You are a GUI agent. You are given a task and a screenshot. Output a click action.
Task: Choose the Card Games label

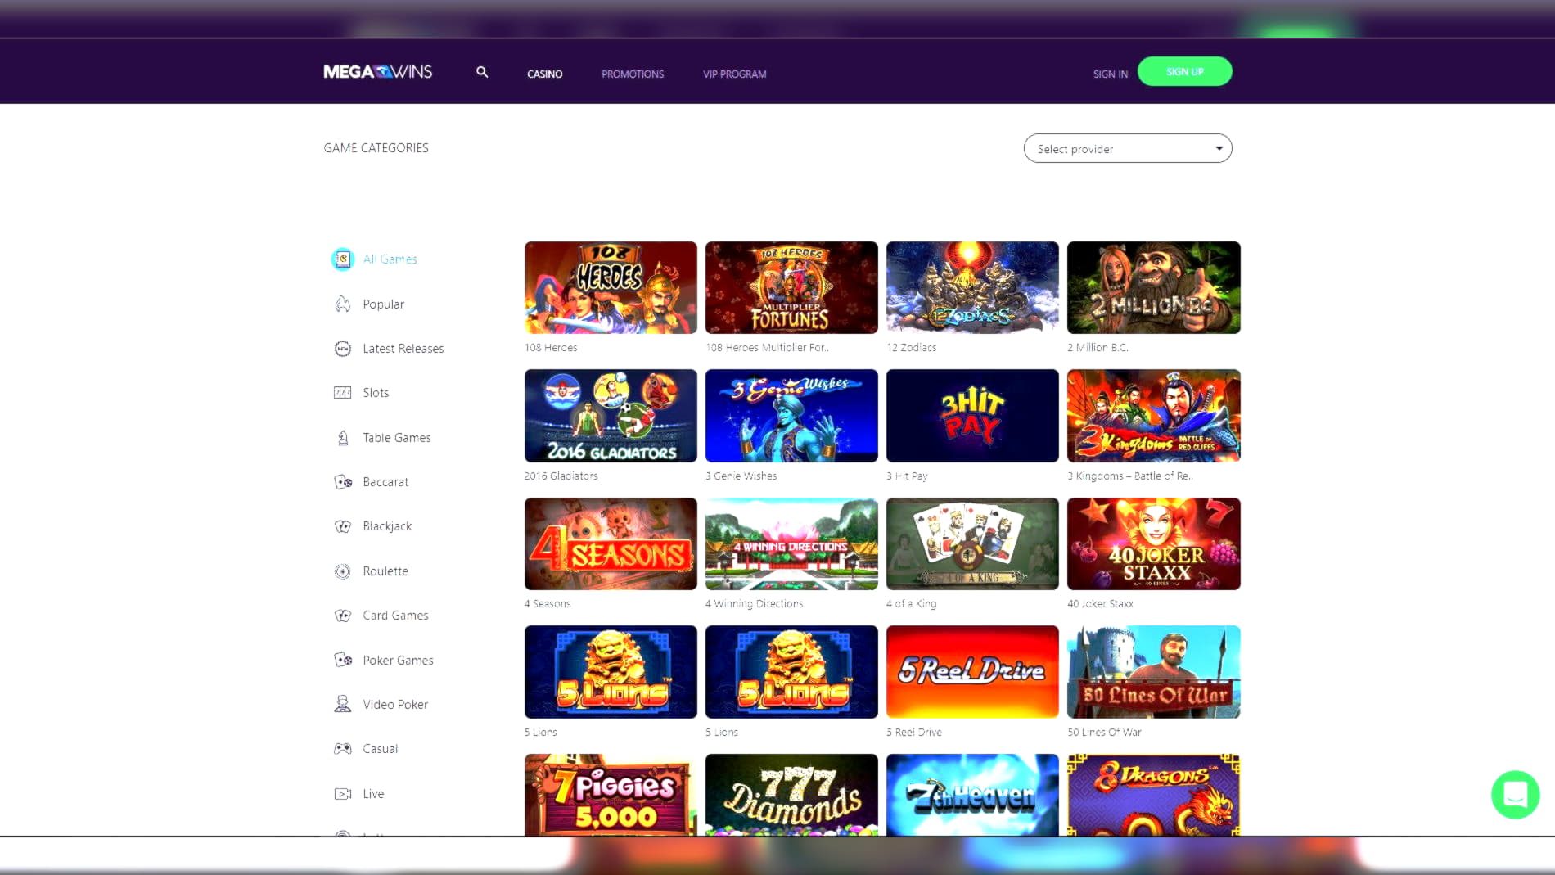click(x=395, y=616)
